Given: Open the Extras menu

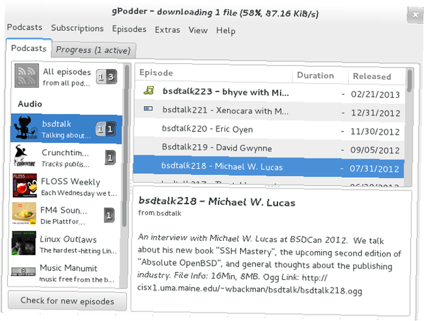Looking at the screenshot, I should click(167, 30).
